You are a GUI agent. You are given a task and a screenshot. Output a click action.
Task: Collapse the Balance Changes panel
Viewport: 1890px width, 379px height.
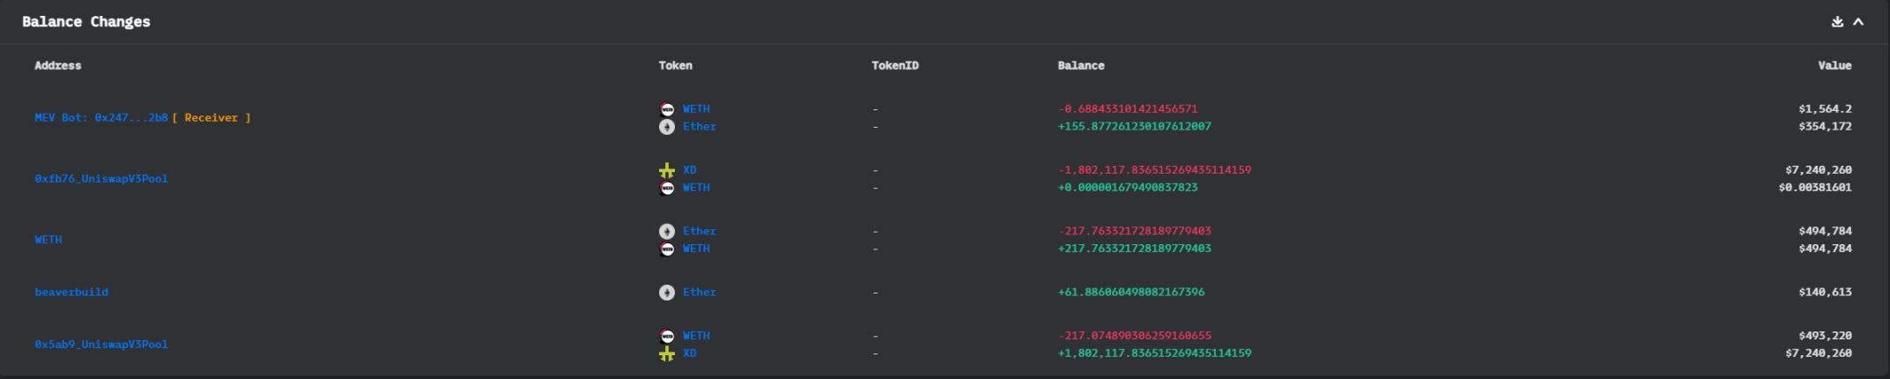coord(1858,22)
